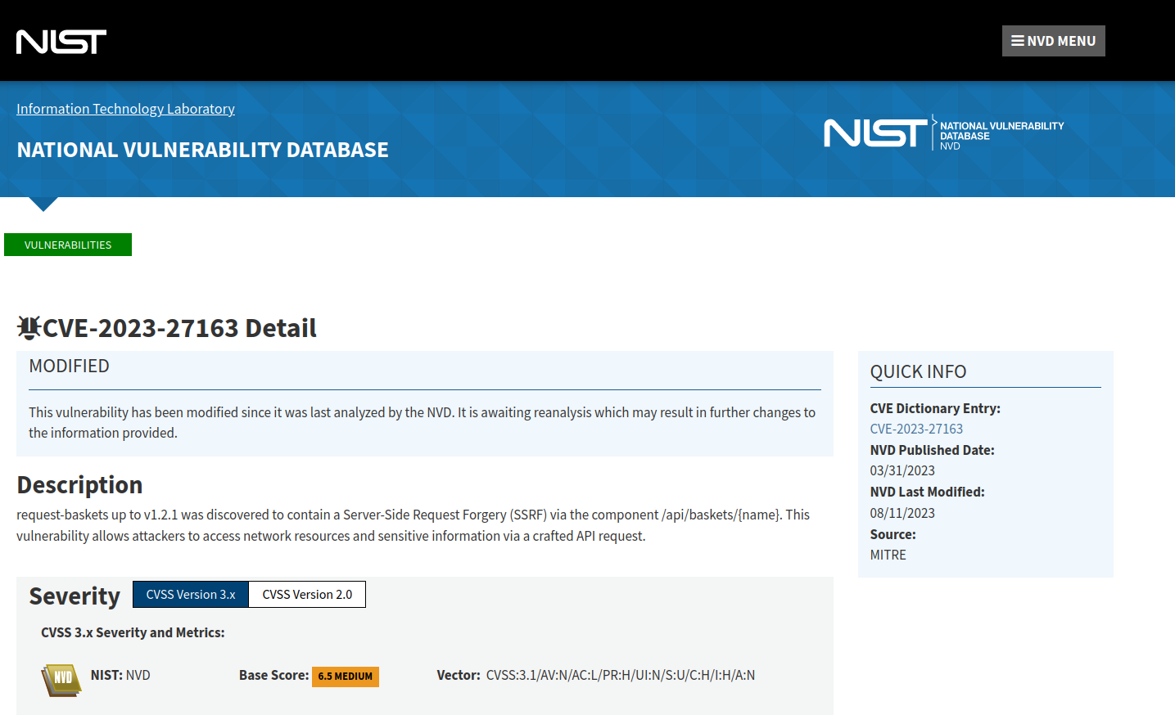Click the CVE-2023-27163 Detail title text

179,328
